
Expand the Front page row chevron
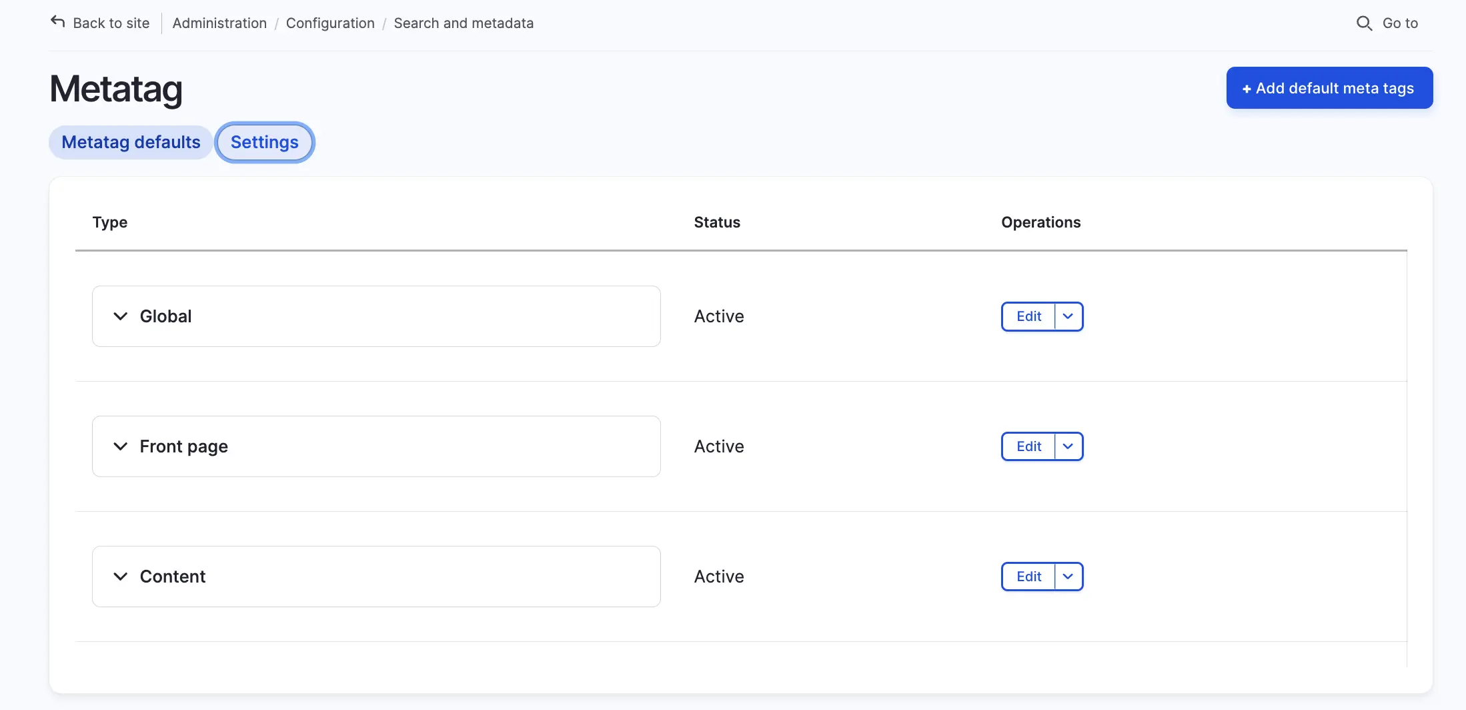coord(121,446)
